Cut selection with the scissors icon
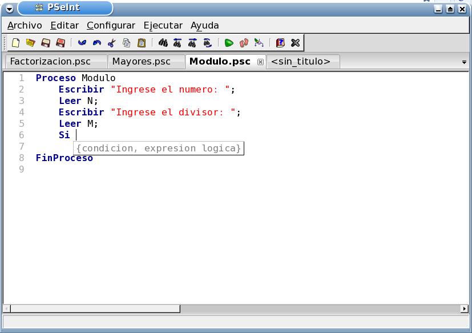 [112, 43]
